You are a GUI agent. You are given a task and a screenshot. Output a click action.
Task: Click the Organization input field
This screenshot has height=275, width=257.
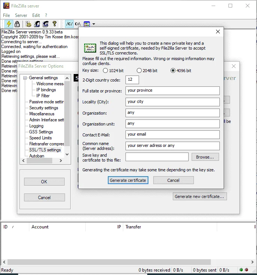pyautogui.click(x=172, y=113)
